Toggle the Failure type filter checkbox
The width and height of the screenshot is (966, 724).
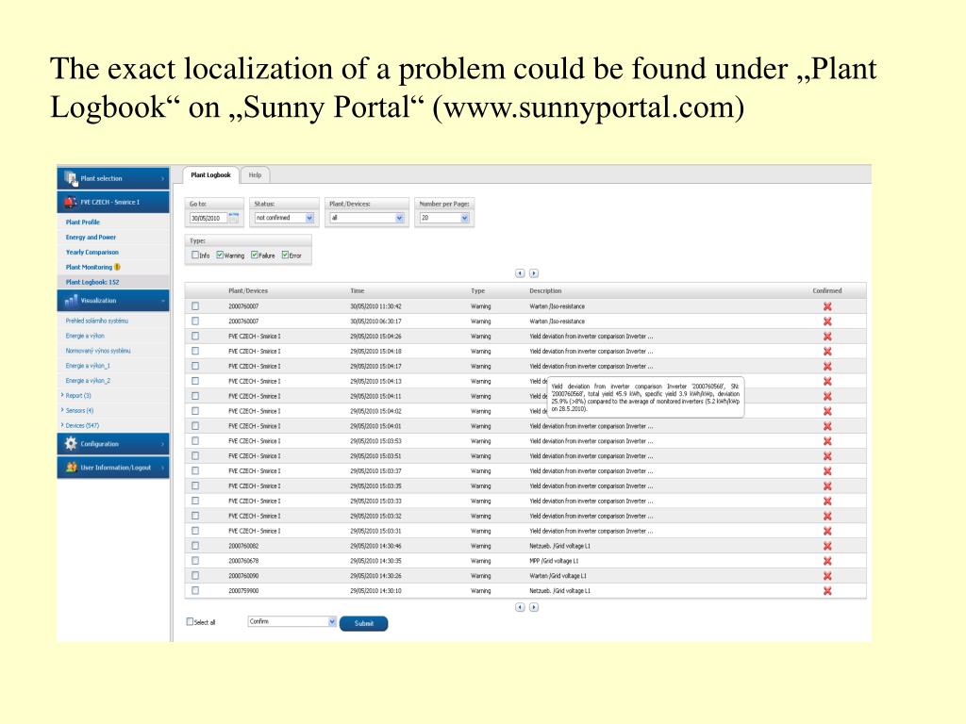pyautogui.click(x=255, y=255)
